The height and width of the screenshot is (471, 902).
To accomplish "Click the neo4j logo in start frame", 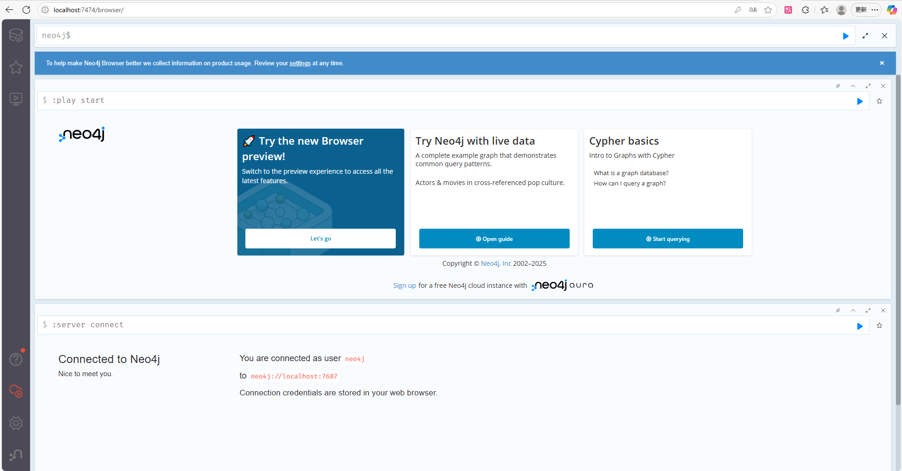I will 82,134.
